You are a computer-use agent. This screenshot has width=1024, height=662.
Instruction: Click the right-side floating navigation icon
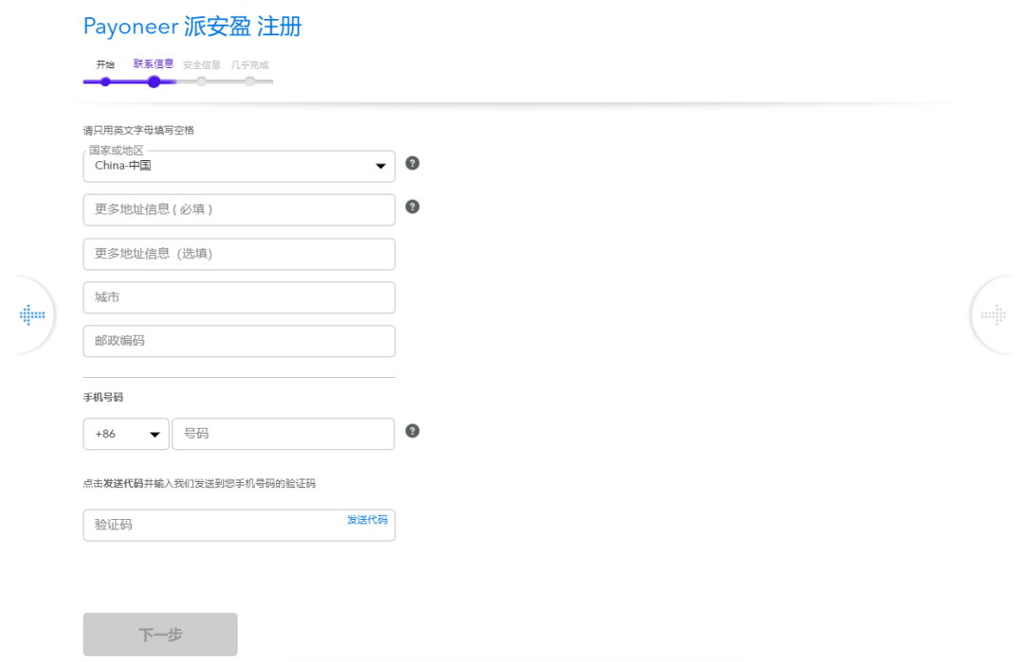(996, 314)
